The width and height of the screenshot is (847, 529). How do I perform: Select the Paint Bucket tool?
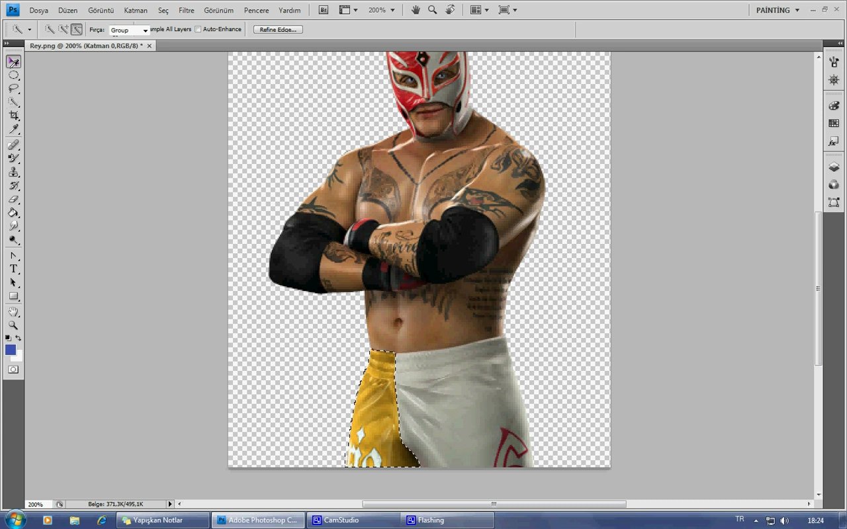click(13, 213)
